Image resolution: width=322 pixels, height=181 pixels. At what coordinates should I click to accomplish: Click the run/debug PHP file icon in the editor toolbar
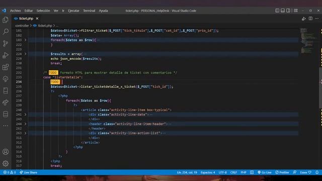(304, 19)
